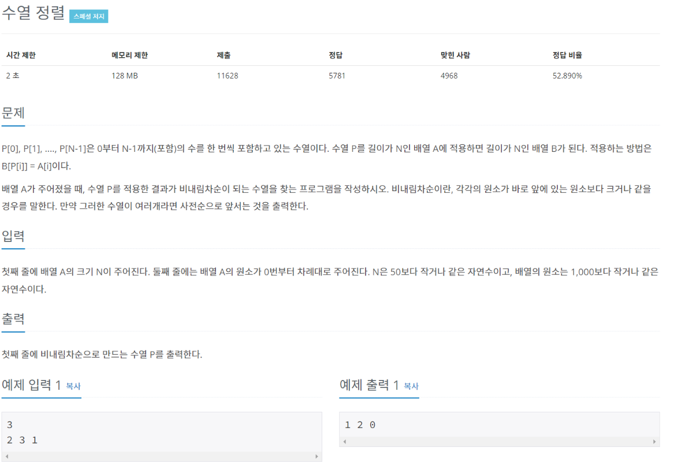Click the ratio value 52.890%
The image size is (674, 462).
[567, 76]
